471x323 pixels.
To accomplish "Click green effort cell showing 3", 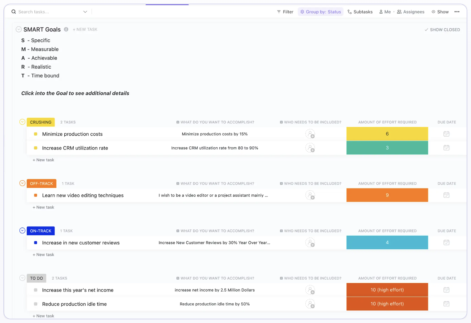I will click(387, 148).
